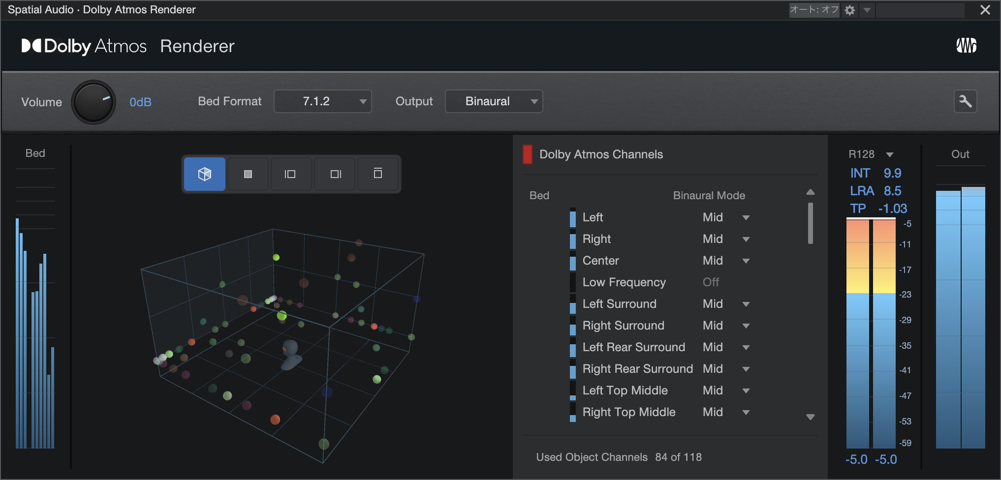Open the R128 loudness standard dropdown
1001x480 pixels.
[x=890, y=154]
